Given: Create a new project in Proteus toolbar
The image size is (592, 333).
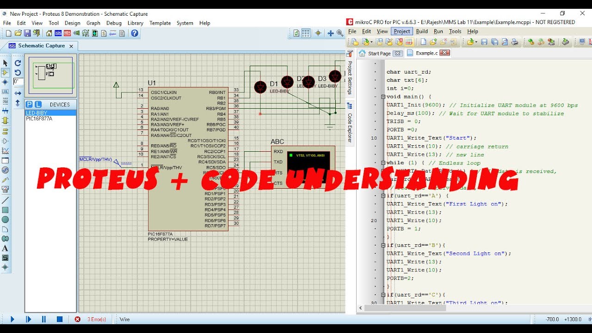Looking at the screenshot, I should 8,33.
